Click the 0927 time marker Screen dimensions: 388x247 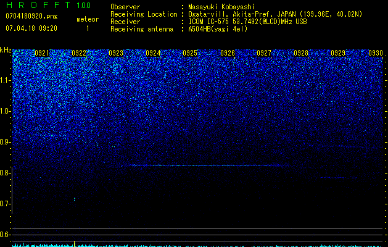(x=264, y=53)
